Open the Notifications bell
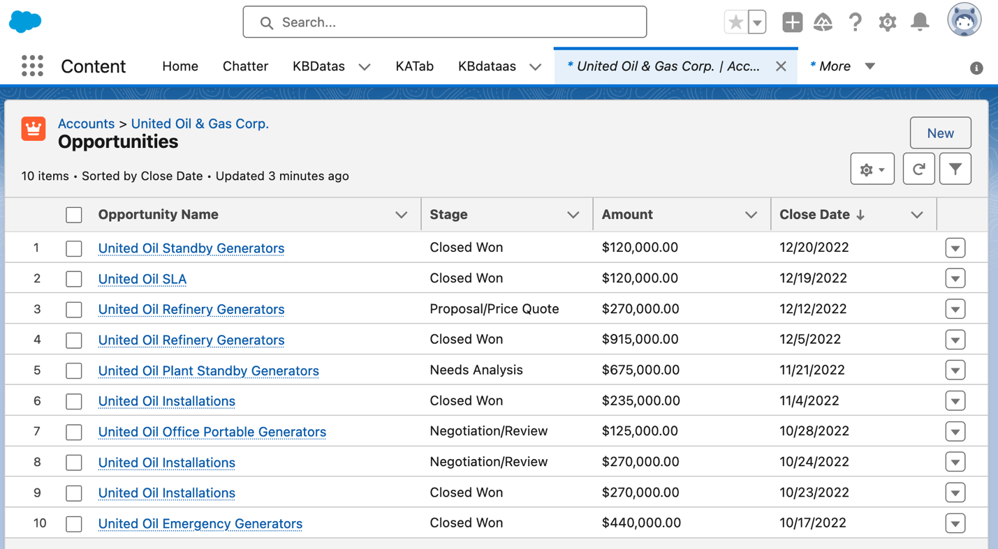This screenshot has height=549, width=998. coord(920,22)
